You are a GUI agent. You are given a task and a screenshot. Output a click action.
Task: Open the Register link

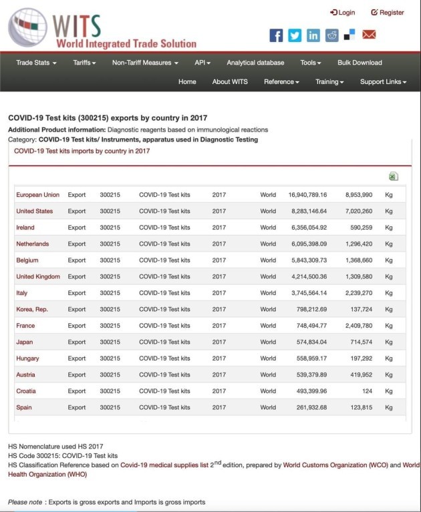click(x=388, y=13)
